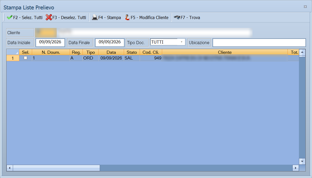
Task: Open the Tipo Doc. TUTTI dropdown
Action: click(181, 42)
